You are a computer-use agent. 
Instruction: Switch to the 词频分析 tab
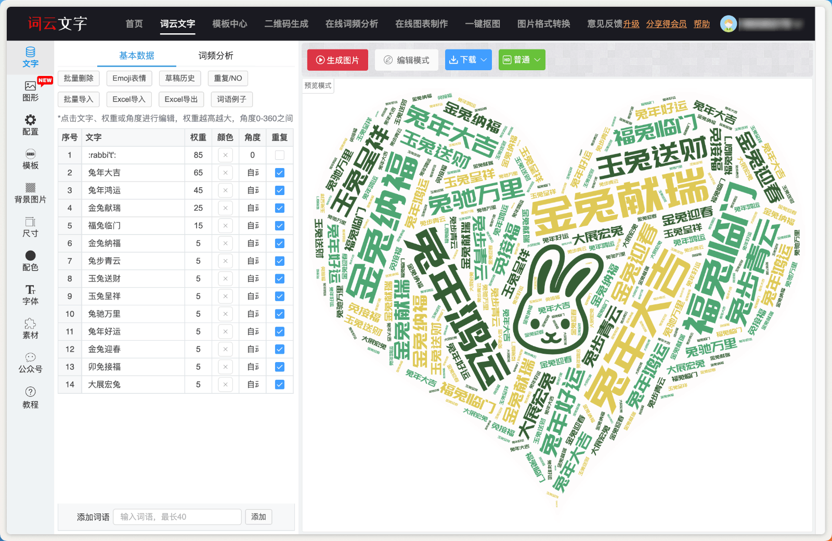pos(216,56)
